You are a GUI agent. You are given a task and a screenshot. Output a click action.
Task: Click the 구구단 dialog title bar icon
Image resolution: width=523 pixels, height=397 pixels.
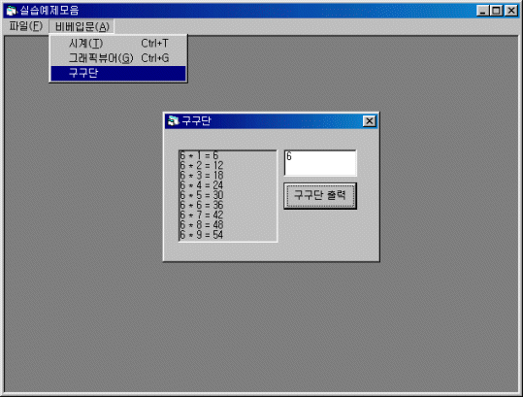(x=173, y=120)
